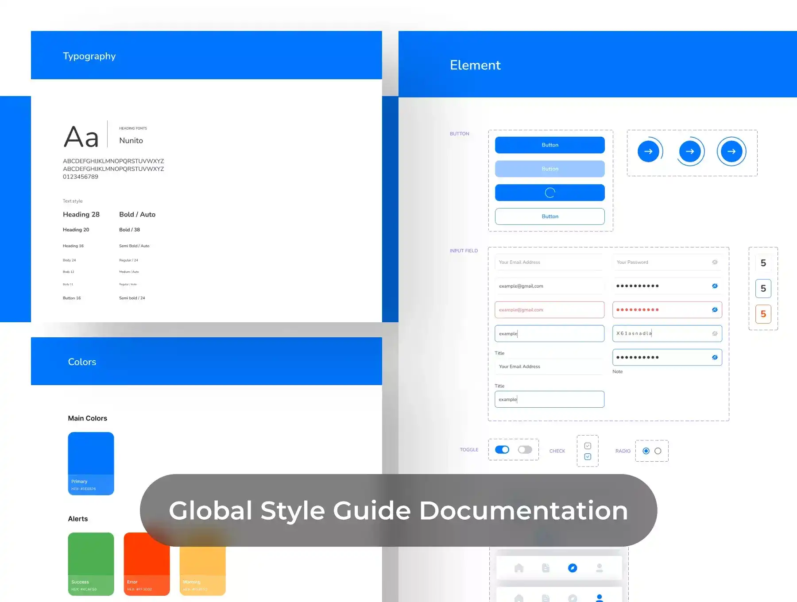This screenshot has height=602, width=797.
Task: Select the empty radio button
Action: point(658,451)
